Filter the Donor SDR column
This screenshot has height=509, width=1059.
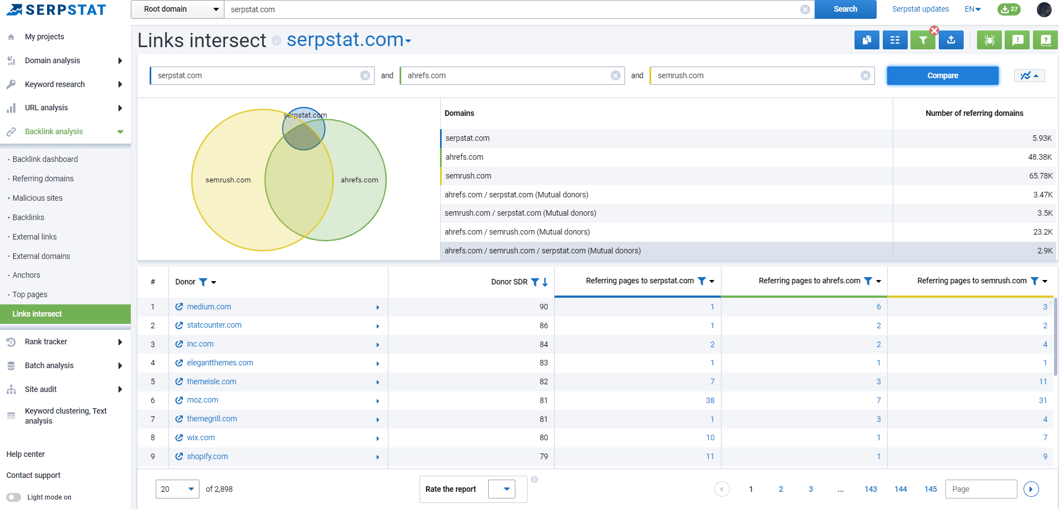point(535,282)
